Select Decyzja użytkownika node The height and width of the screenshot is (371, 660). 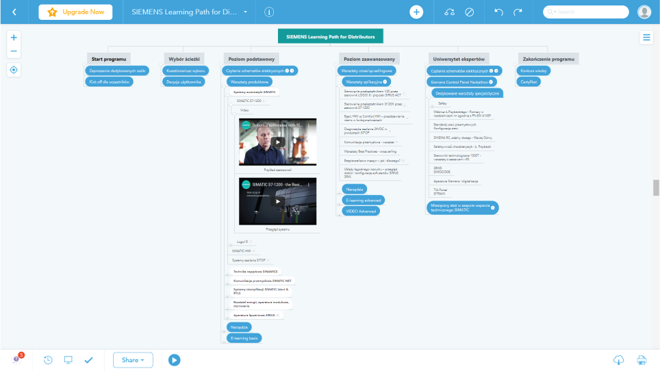[183, 81]
